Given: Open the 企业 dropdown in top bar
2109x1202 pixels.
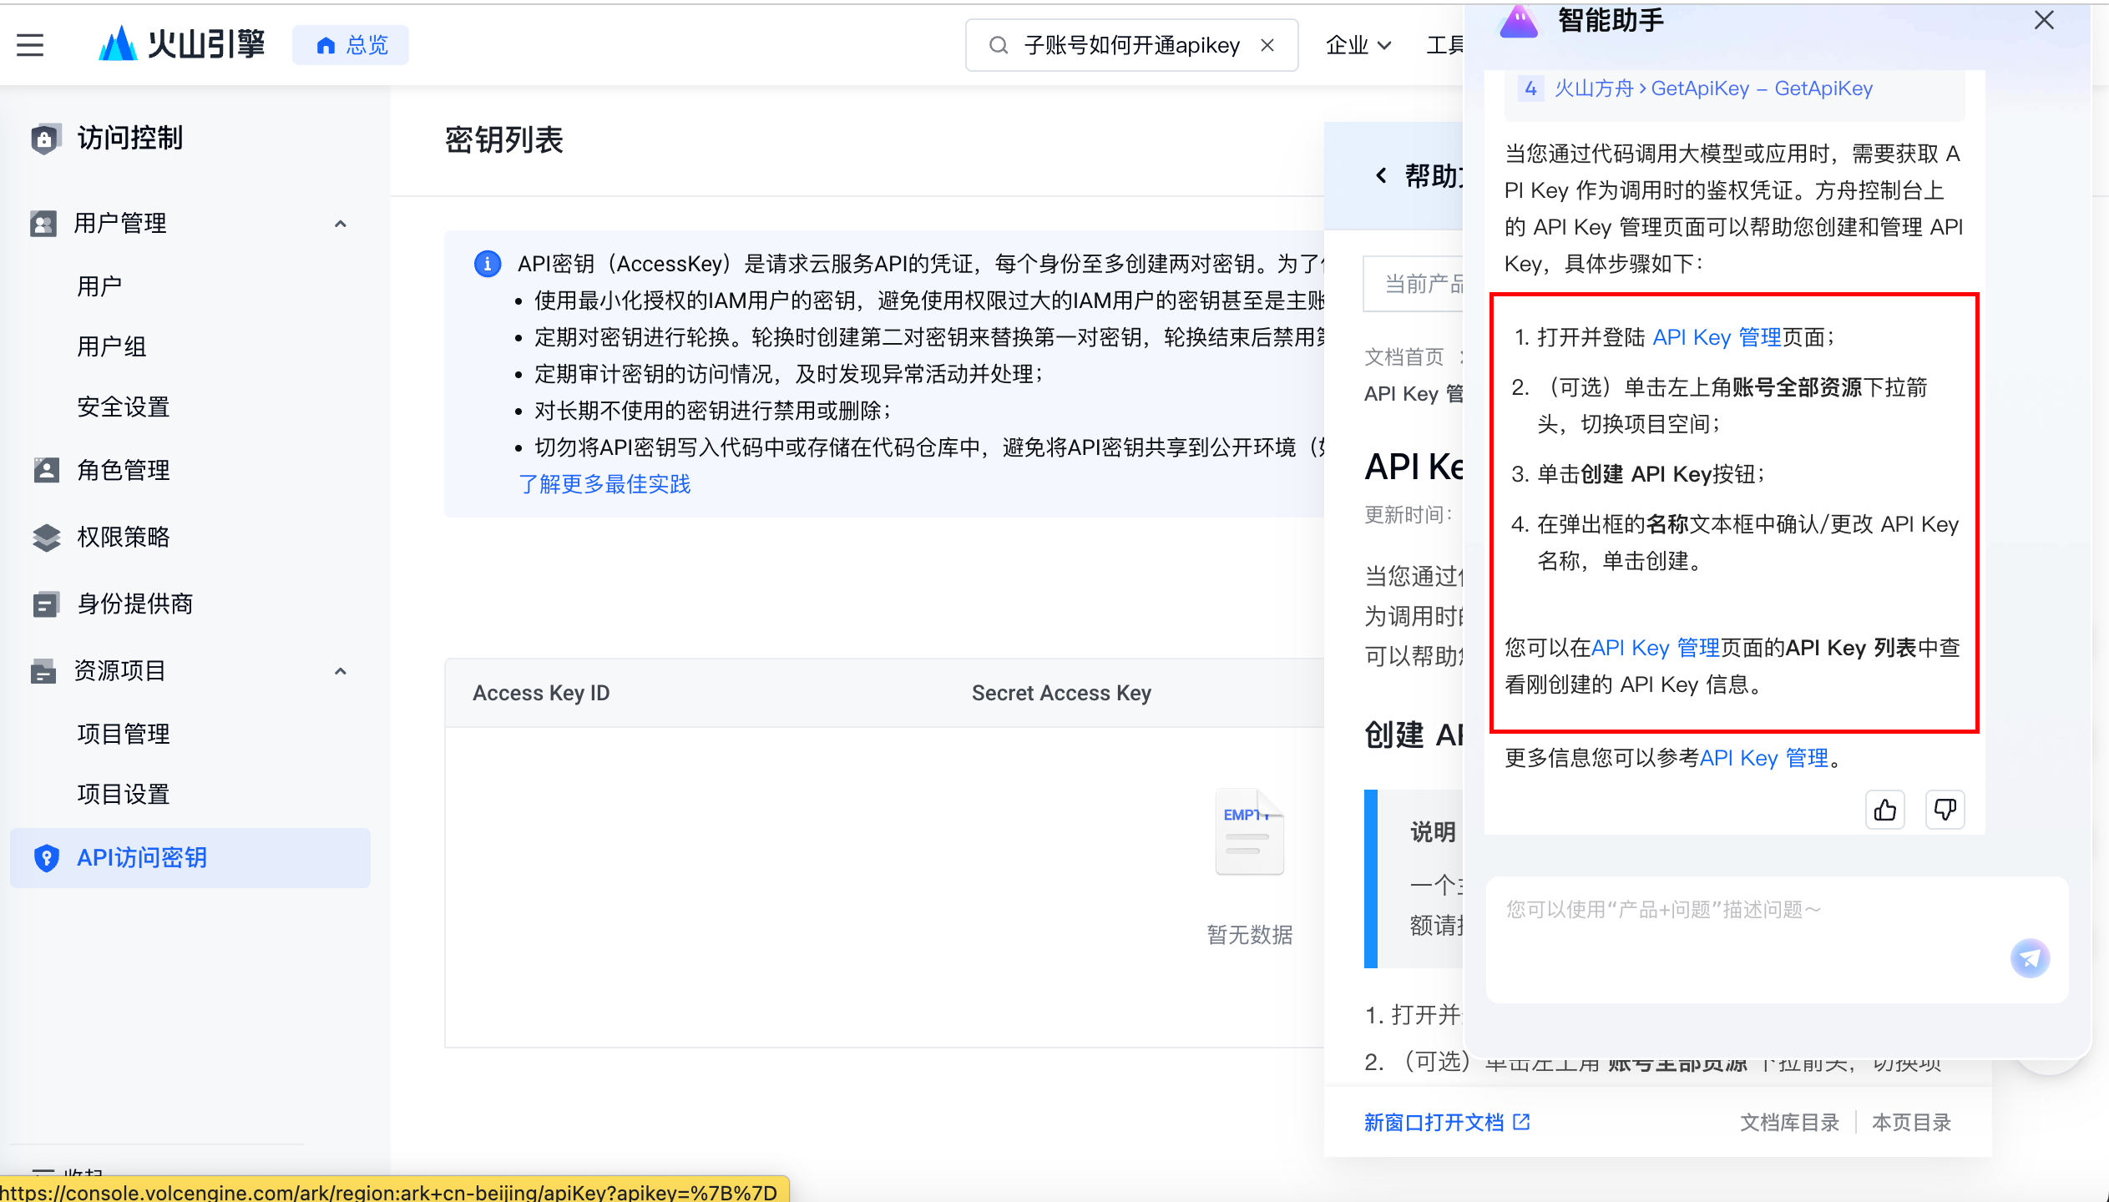Looking at the screenshot, I should pyautogui.click(x=1358, y=45).
